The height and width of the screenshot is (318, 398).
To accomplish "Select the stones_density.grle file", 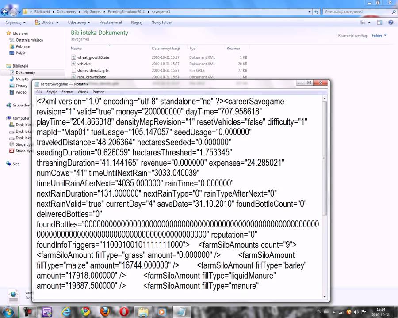I will tap(93, 71).
